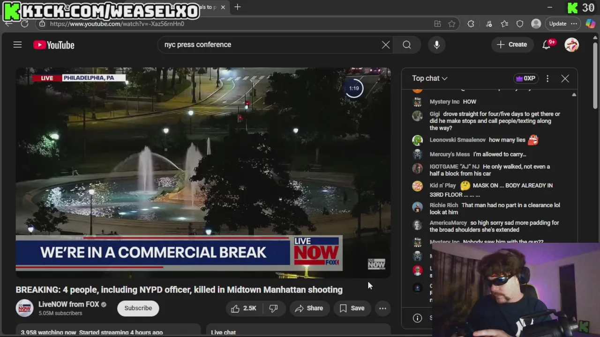
Task: Click the Gigi chat avatar
Action: pyautogui.click(x=417, y=115)
